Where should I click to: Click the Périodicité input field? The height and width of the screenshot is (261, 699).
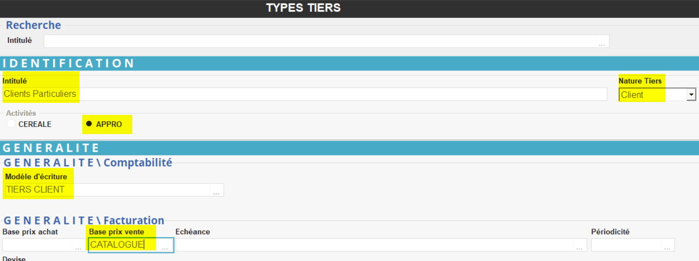[x=626, y=245]
